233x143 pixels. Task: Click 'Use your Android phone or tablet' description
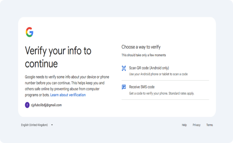[x=158, y=74]
